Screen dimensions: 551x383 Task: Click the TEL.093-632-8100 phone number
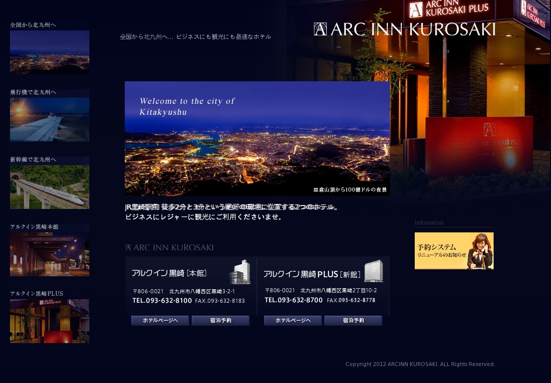162,301
